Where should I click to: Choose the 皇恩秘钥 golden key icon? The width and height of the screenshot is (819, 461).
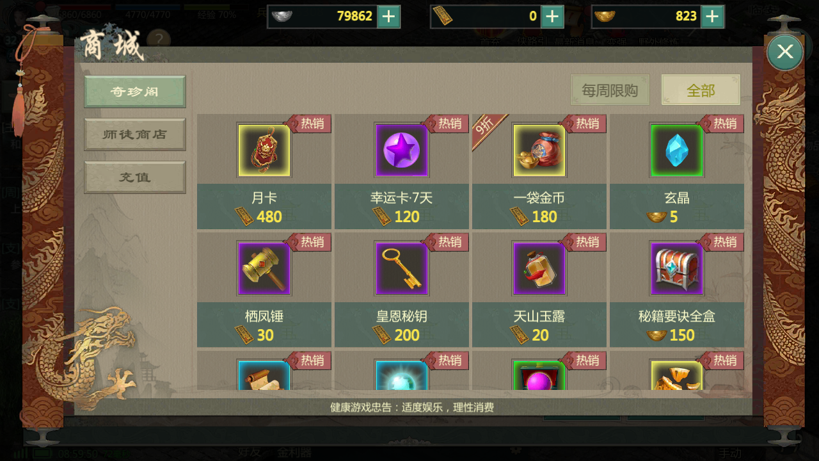(402, 269)
